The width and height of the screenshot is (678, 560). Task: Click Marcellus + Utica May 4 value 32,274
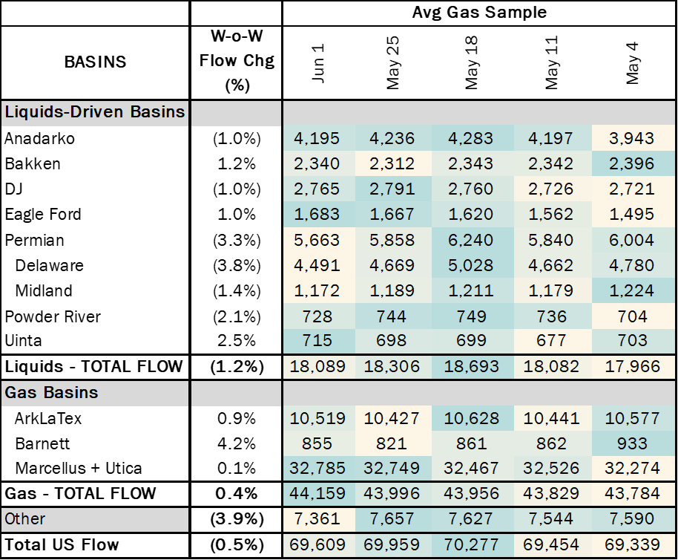tap(632, 468)
